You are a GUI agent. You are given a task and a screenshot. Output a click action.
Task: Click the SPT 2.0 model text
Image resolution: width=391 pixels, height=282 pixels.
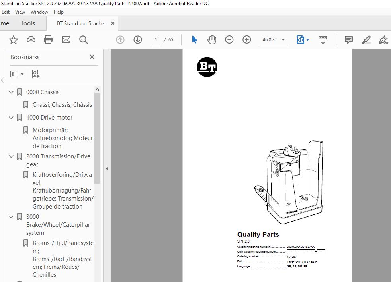[243, 241]
